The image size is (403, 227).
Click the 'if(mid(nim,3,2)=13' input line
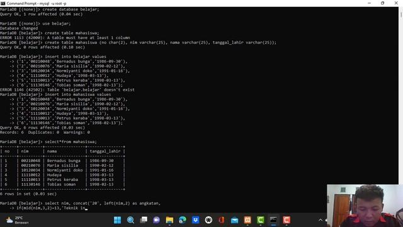click(x=48, y=208)
